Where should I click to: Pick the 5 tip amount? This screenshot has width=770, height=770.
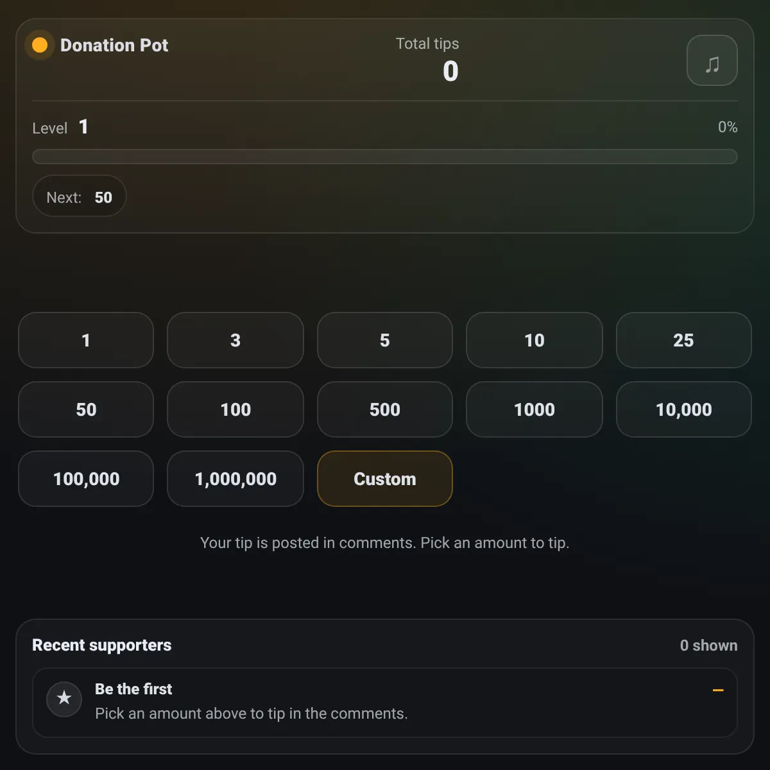[385, 340]
